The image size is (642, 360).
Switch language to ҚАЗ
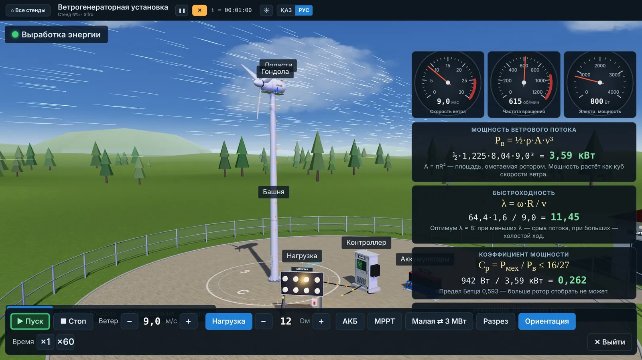(x=286, y=10)
